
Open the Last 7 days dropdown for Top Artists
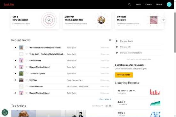tap(97, 106)
